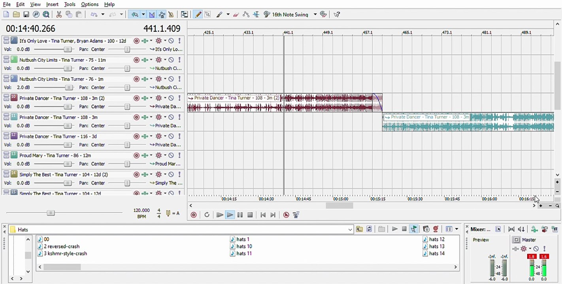
Task: Open the File menu
Action: [7, 4]
